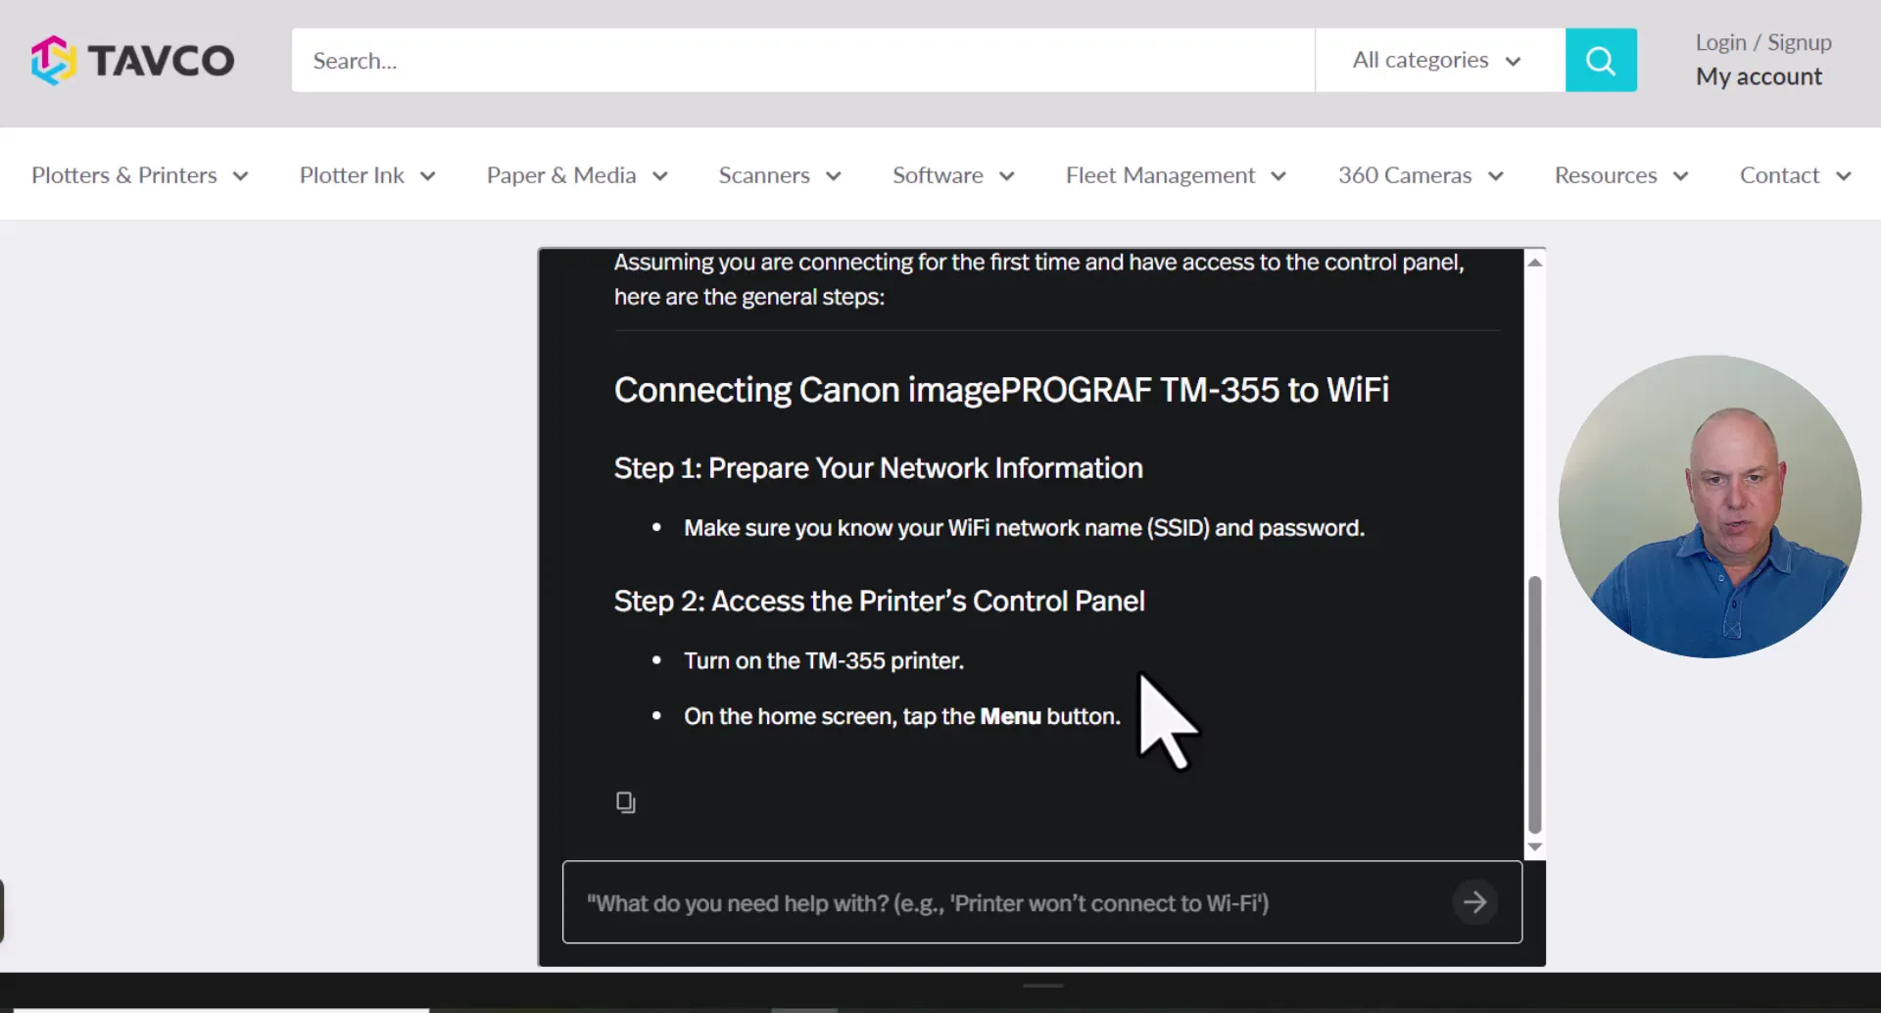Screen dimensions: 1881x1013
Task: Open the Fleet Management menu
Action: pyautogui.click(x=1175, y=175)
